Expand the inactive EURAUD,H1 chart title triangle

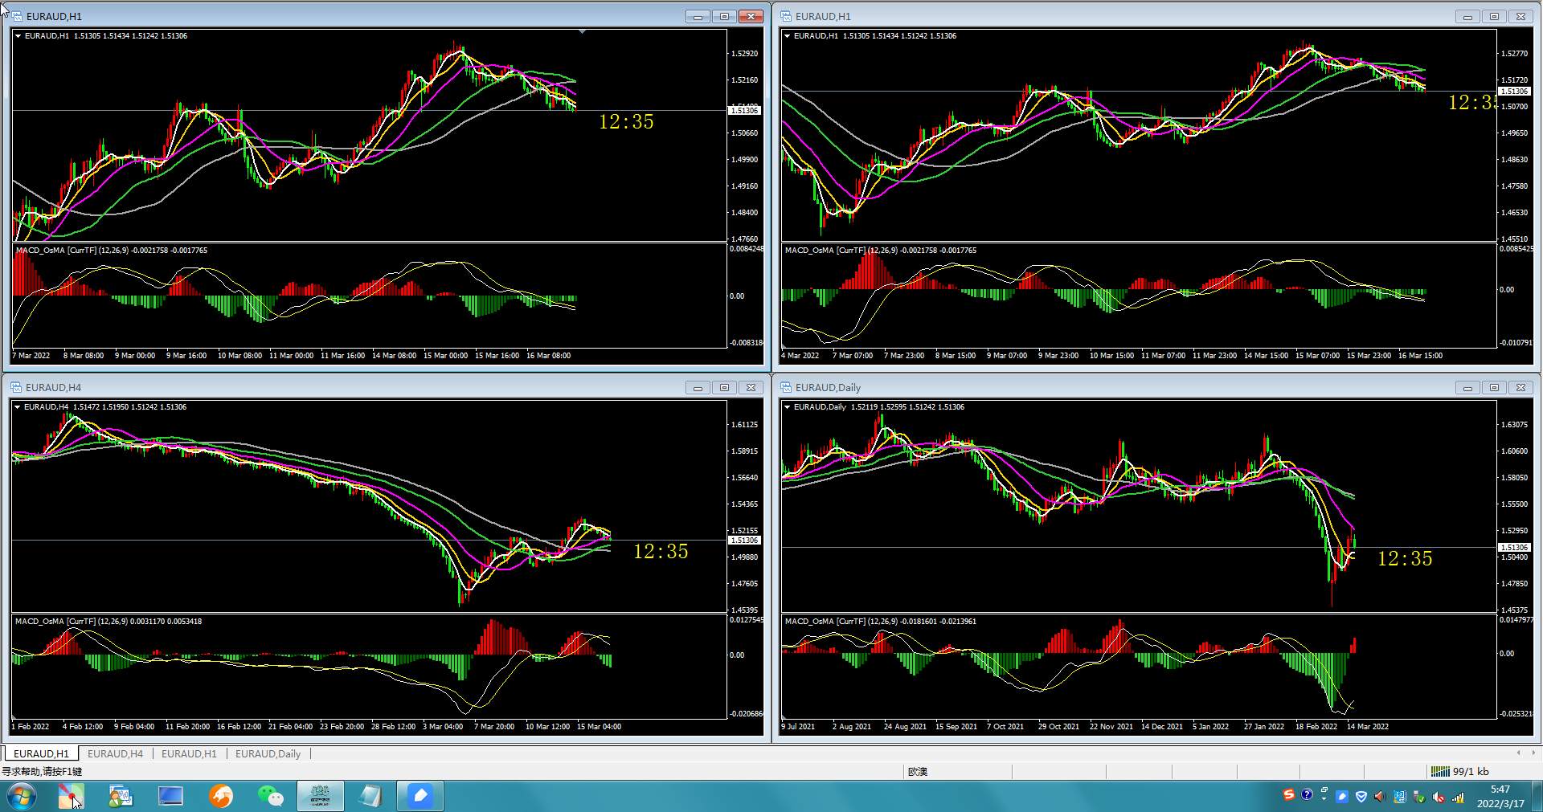tap(787, 36)
